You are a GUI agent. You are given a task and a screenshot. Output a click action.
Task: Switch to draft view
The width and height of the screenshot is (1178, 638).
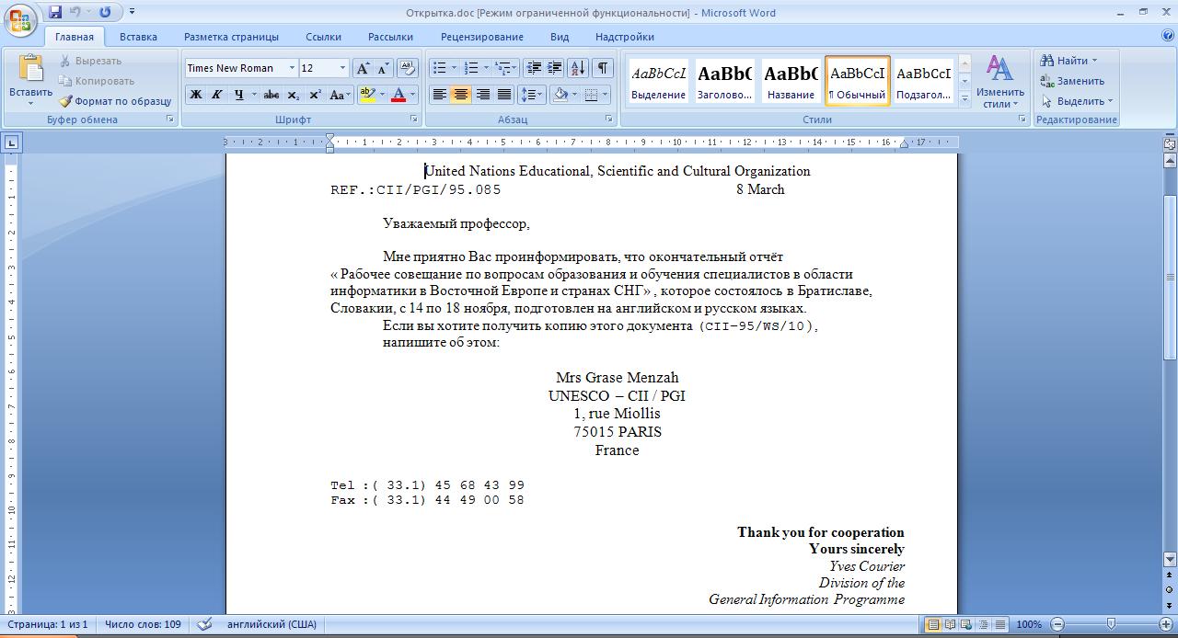tap(999, 624)
